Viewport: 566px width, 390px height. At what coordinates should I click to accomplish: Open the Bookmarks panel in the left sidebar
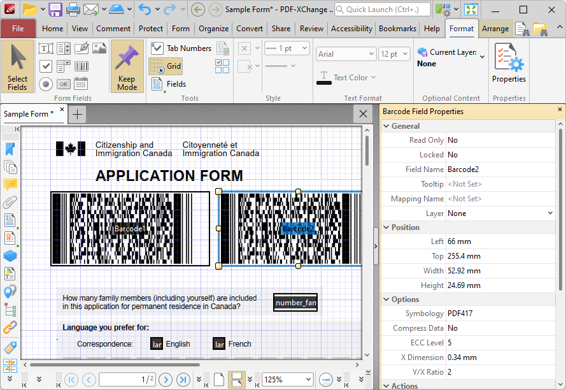coord(11,148)
